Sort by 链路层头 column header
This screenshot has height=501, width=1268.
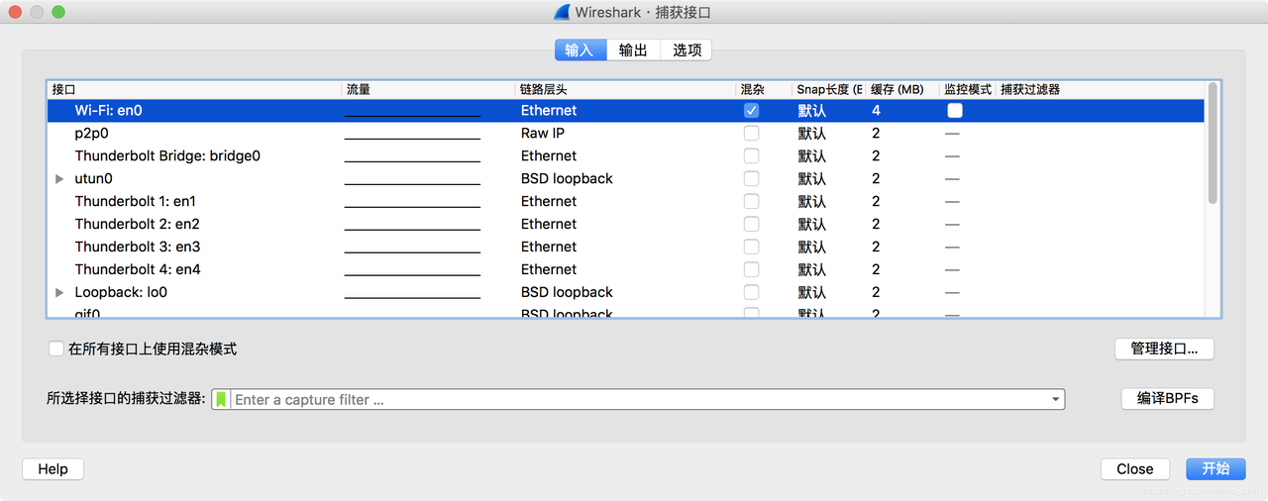click(626, 89)
